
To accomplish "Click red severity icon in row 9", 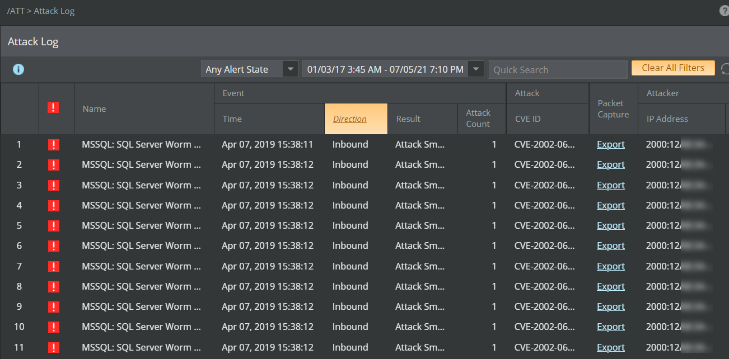I will click(53, 307).
